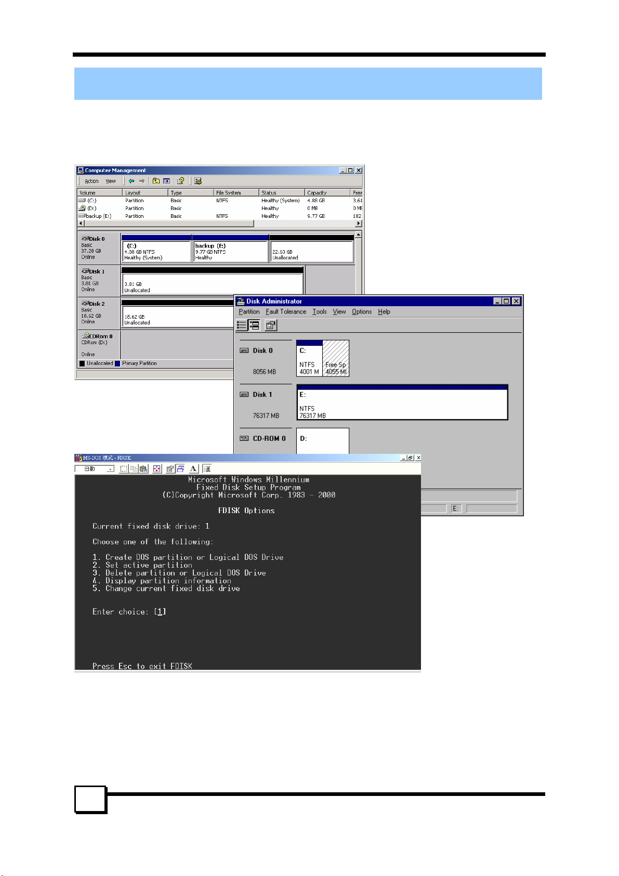Click the Disk Administrator title bar icon
This screenshot has height=876, width=619.
[x=241, y=301]
